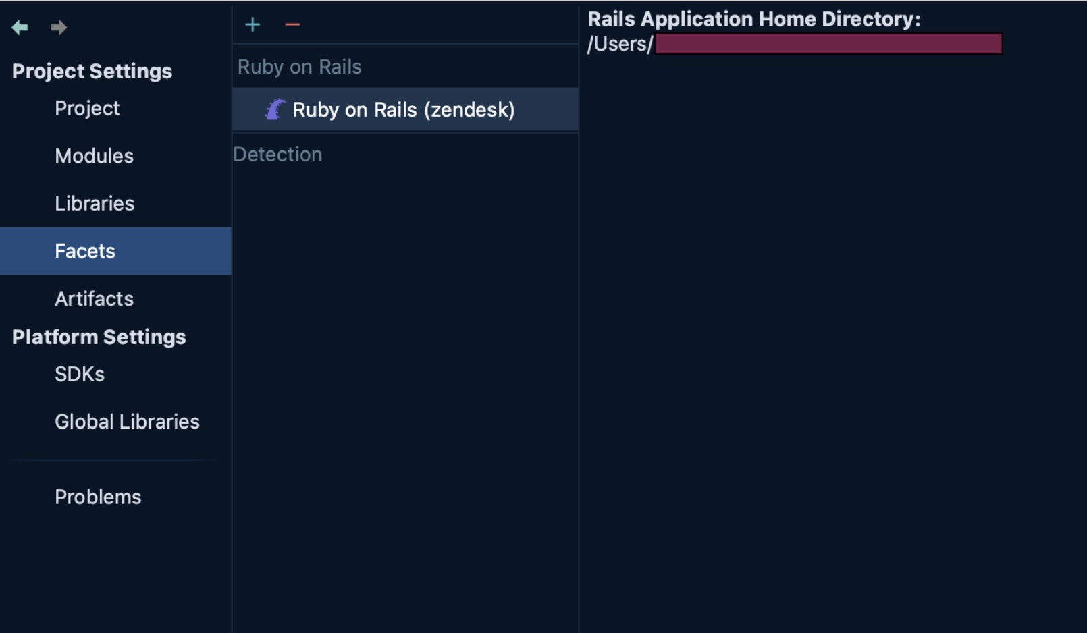Open SDKs under Platform Settings
The height and width of the screenshot is (633, 1087).
click(x=80, y=375)
